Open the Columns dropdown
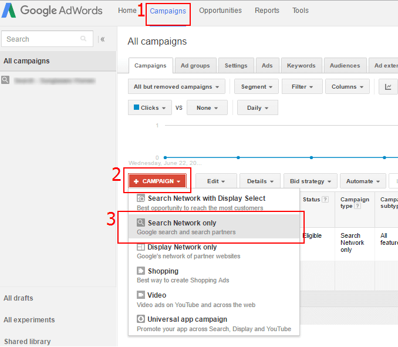398x347 pixels. [348, 86]
